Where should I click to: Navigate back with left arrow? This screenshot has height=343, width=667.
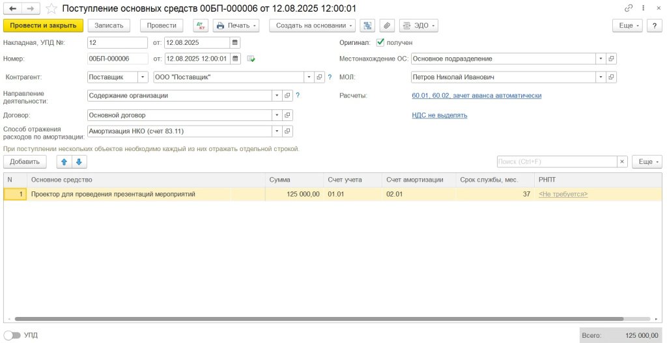tap(13, 8)
